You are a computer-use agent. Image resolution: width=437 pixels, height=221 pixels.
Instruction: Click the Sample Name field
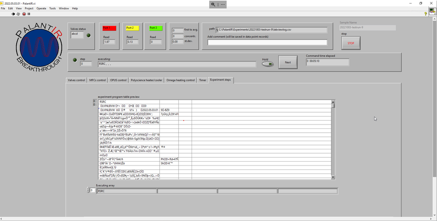[367, 28]
